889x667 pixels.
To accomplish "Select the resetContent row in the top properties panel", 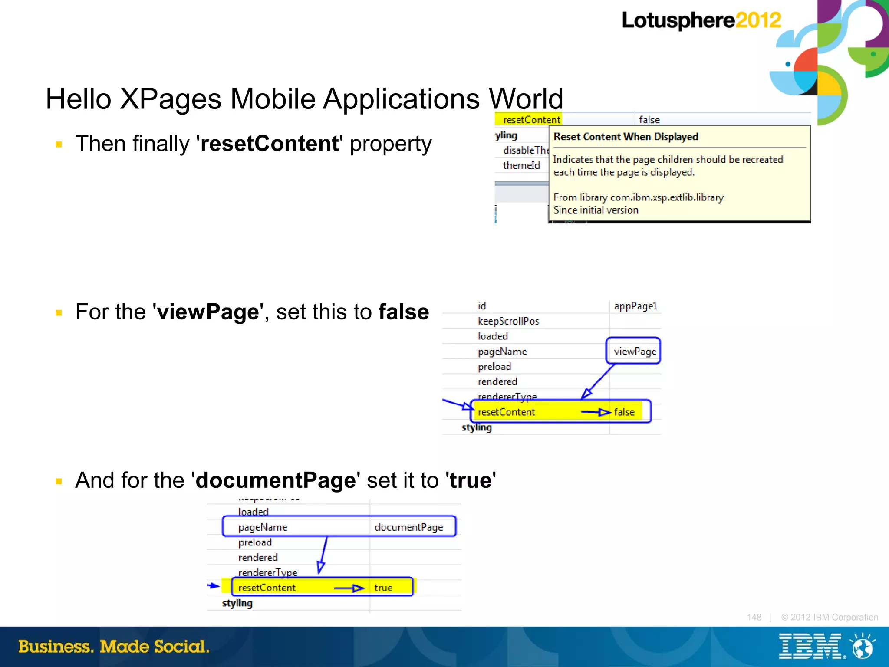I will [x=652, y=119].
